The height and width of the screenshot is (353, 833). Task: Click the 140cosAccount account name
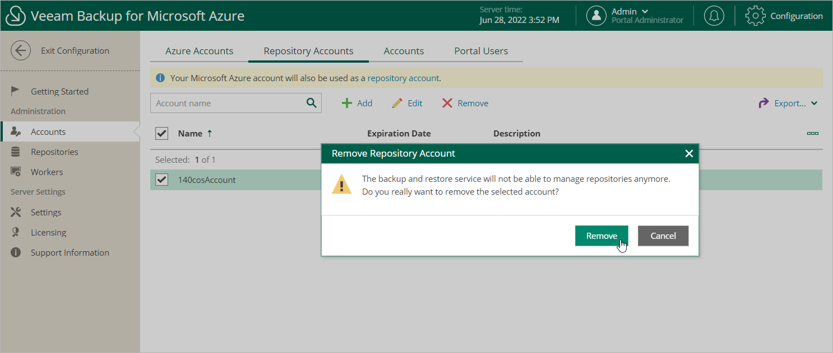click(x=207, y=180)
